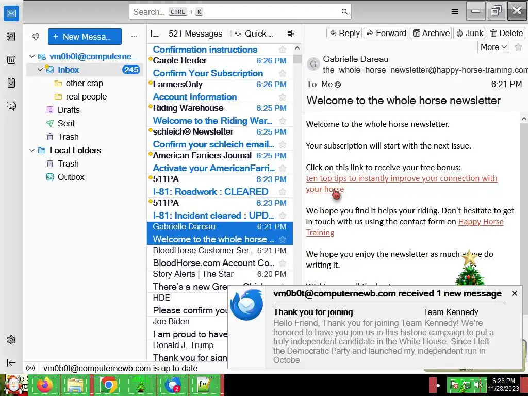Star the Activate your AmericanFarriers message
Screen dimensions: 528x396
click(x=283, y=169)
